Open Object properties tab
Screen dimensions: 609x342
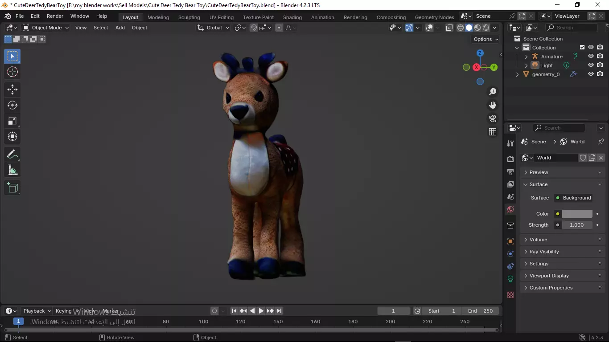point(510,241)
